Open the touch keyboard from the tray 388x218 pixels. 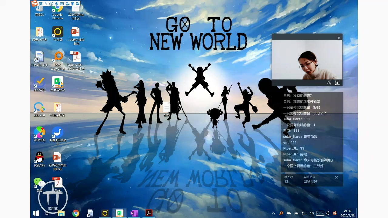click(320, 213)
